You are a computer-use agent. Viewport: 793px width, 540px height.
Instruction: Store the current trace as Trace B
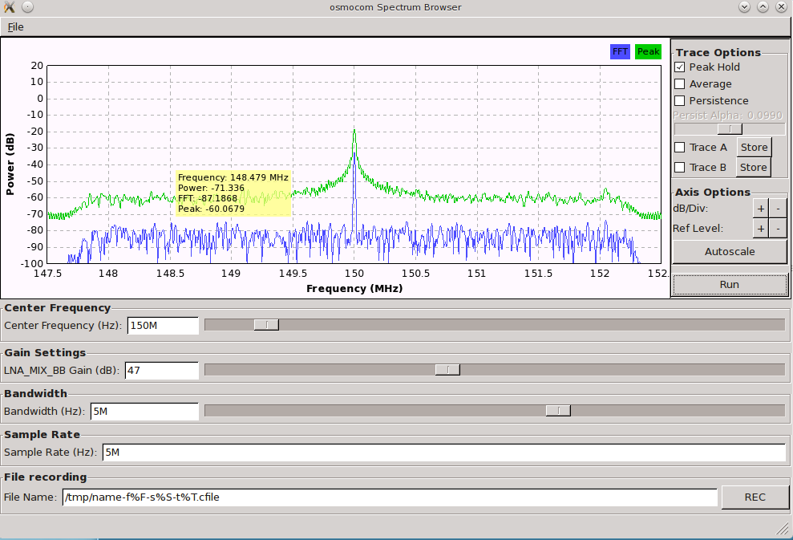(754, 168)
